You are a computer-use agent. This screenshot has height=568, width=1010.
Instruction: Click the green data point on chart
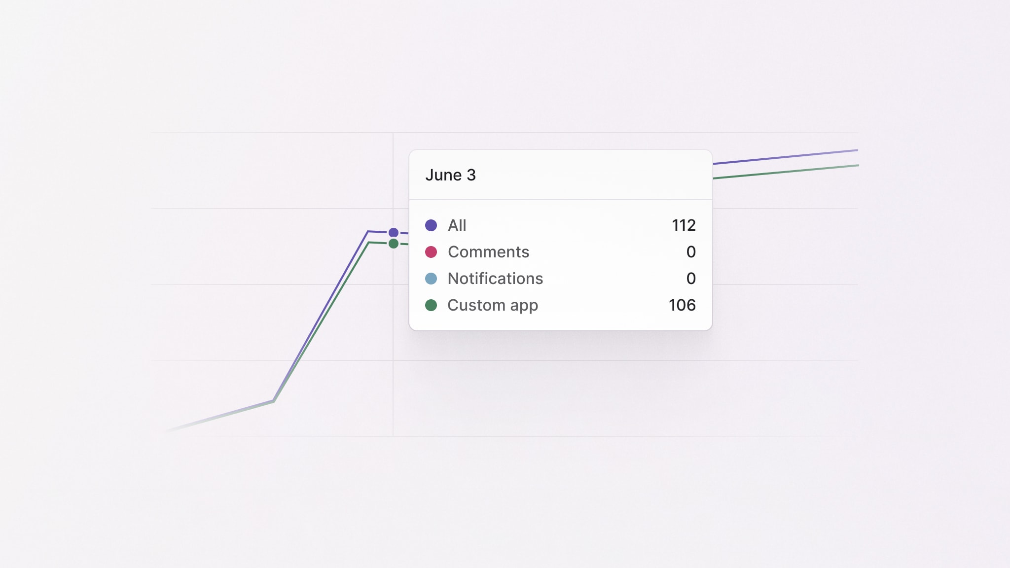[394, 244]
